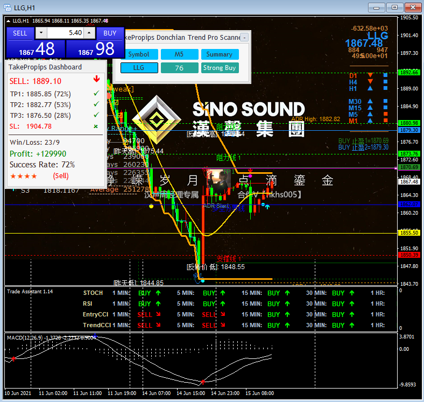Click the green up arrow for RSI 5 MIN BUY
The width and height of the screenshot is (424, 402).
click(x=223, y=304)
